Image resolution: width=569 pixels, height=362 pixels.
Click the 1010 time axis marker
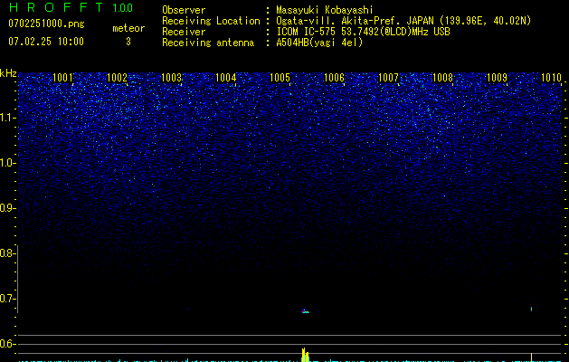coord(551,78)
